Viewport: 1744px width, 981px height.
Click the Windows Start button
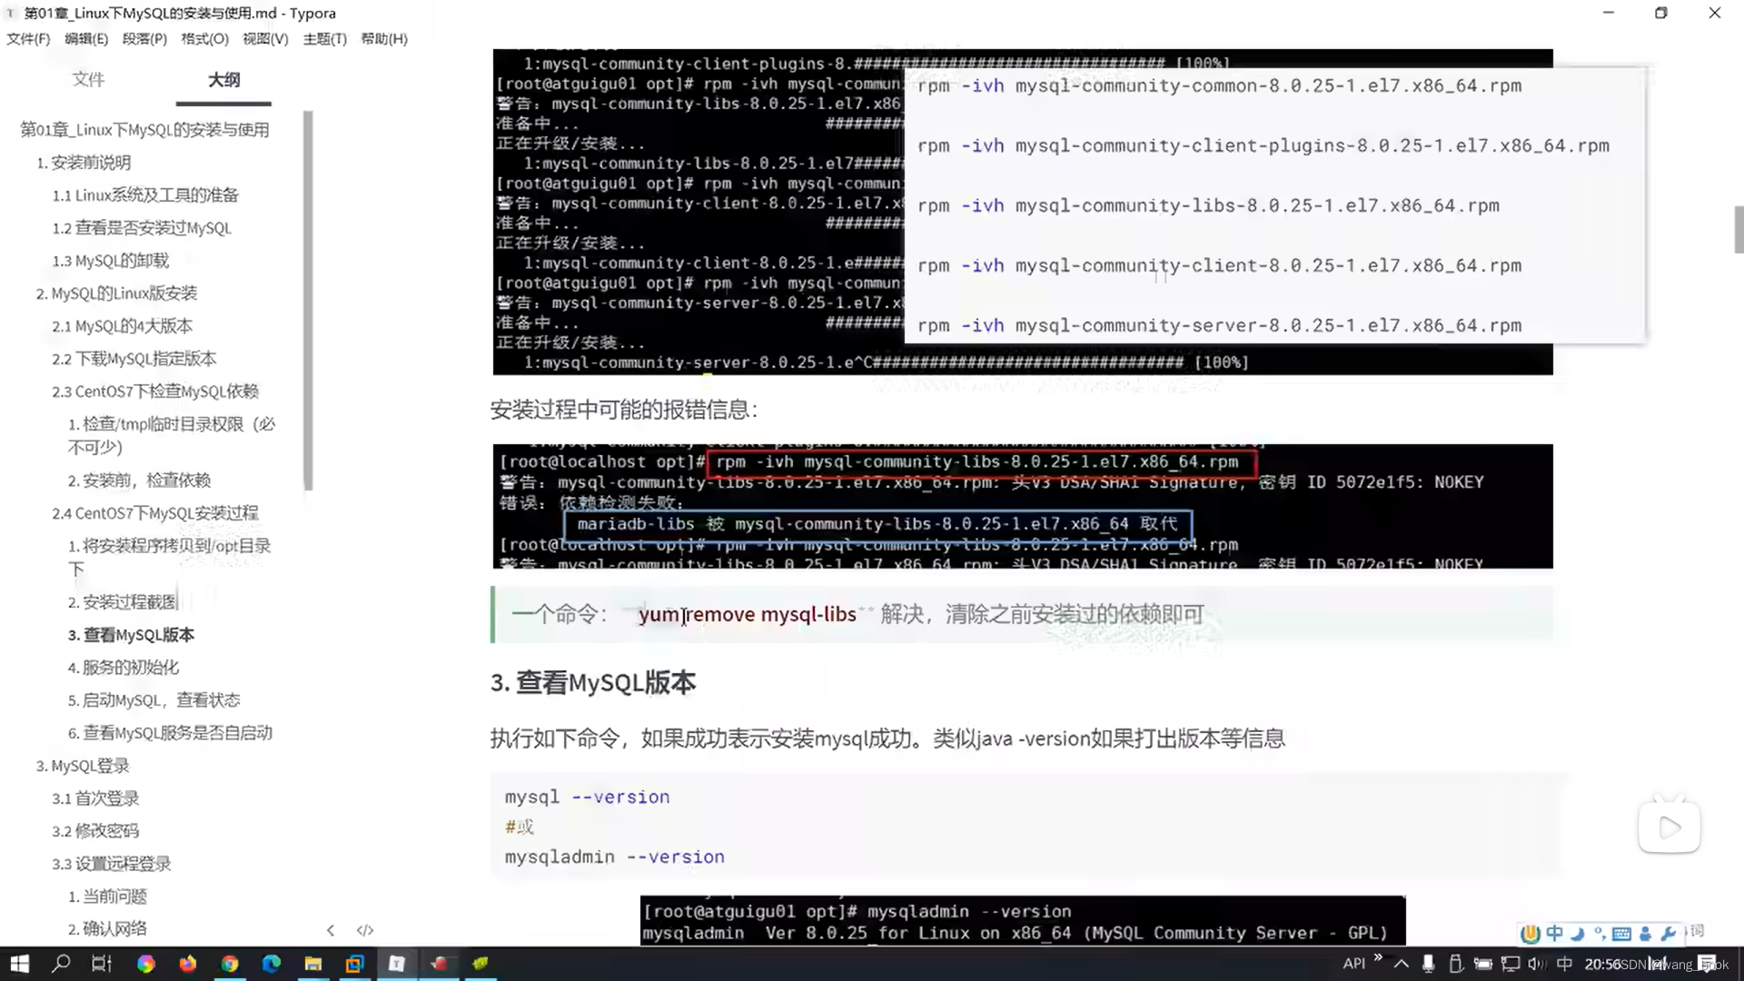[x=18, y=964]
